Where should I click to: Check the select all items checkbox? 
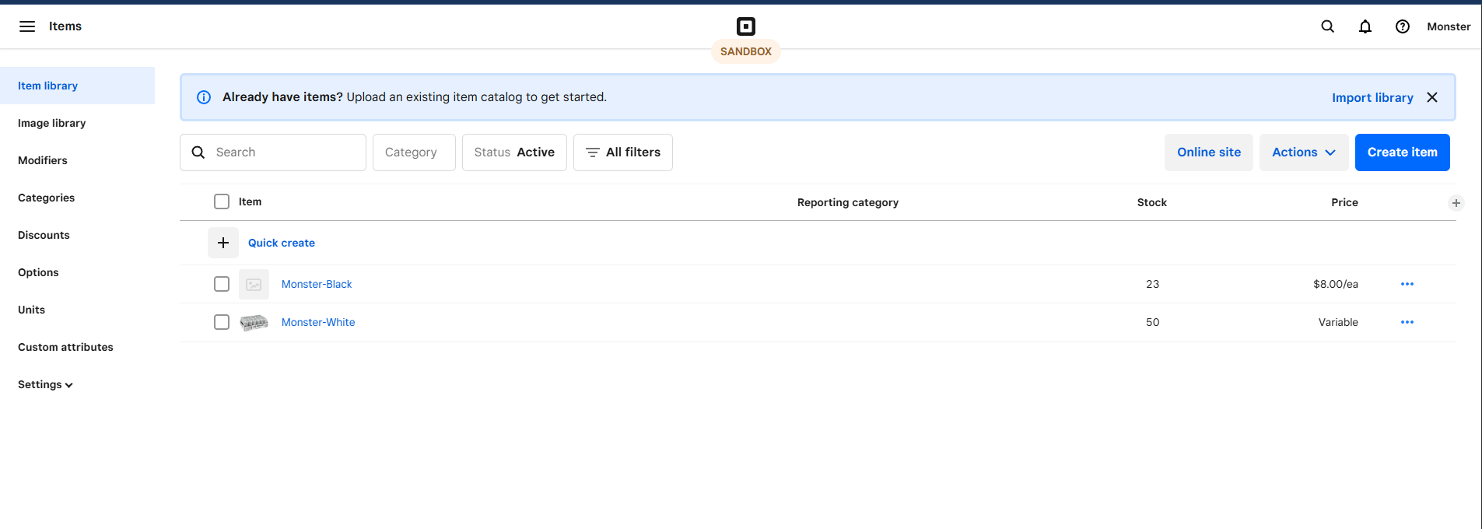point(222,201)
